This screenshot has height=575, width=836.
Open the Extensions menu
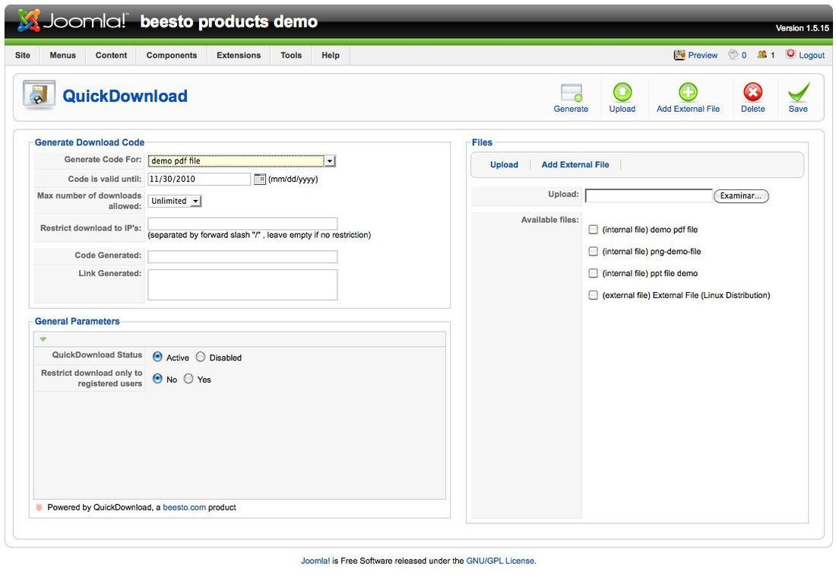(239, 55)
